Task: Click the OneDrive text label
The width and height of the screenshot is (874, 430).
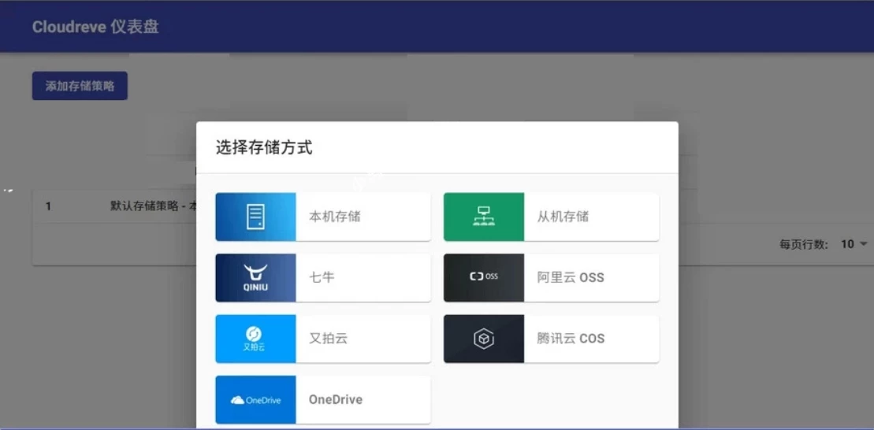Action: pos(336,400)
